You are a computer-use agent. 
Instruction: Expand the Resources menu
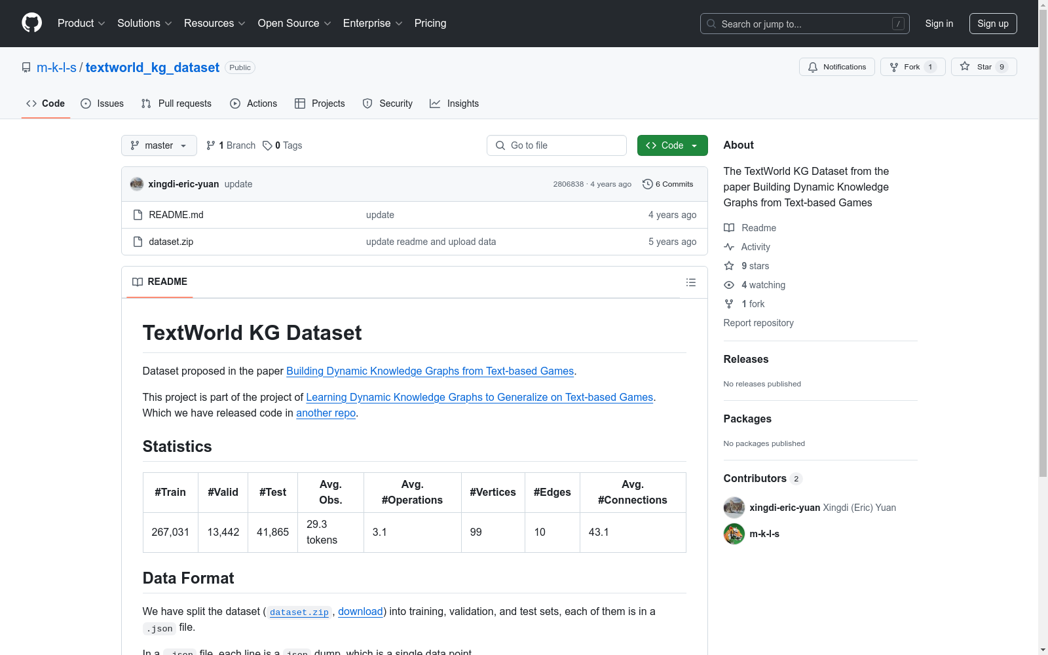coord(215,24)
